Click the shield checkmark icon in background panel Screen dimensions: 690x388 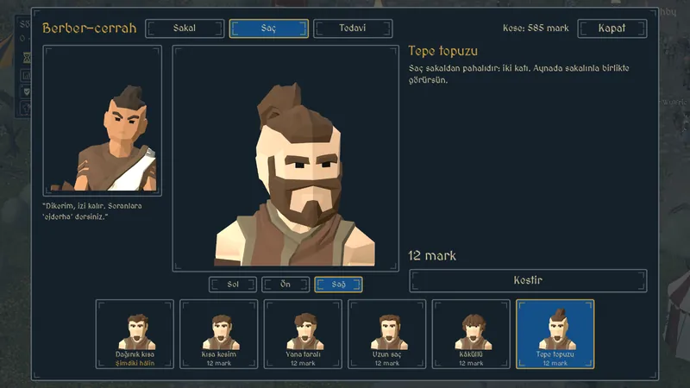coord(27,91)
